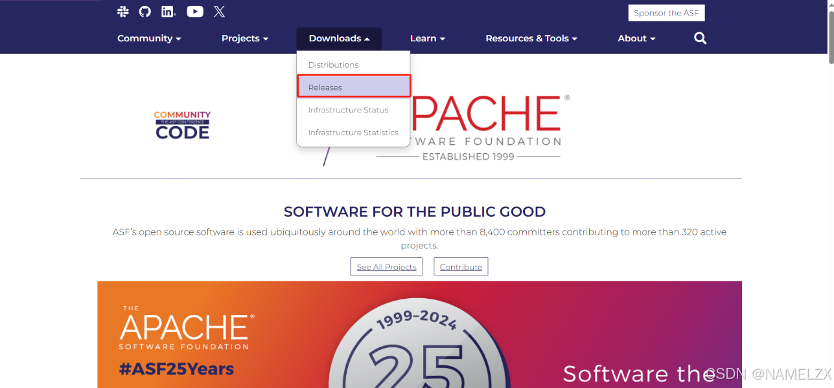Open the Slack icon link

tap(123, 11)
